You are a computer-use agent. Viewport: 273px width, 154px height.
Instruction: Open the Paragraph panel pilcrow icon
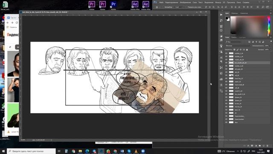[221, 62]
